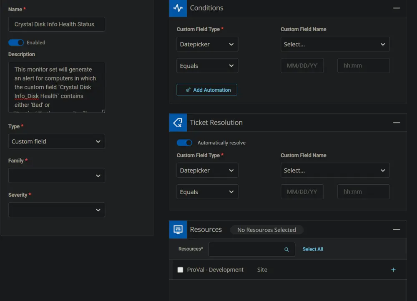Open Conditions Custom Field Type Datepicker dropdown
The width and height of the screenshot is (417, 301).
point(207,44)
